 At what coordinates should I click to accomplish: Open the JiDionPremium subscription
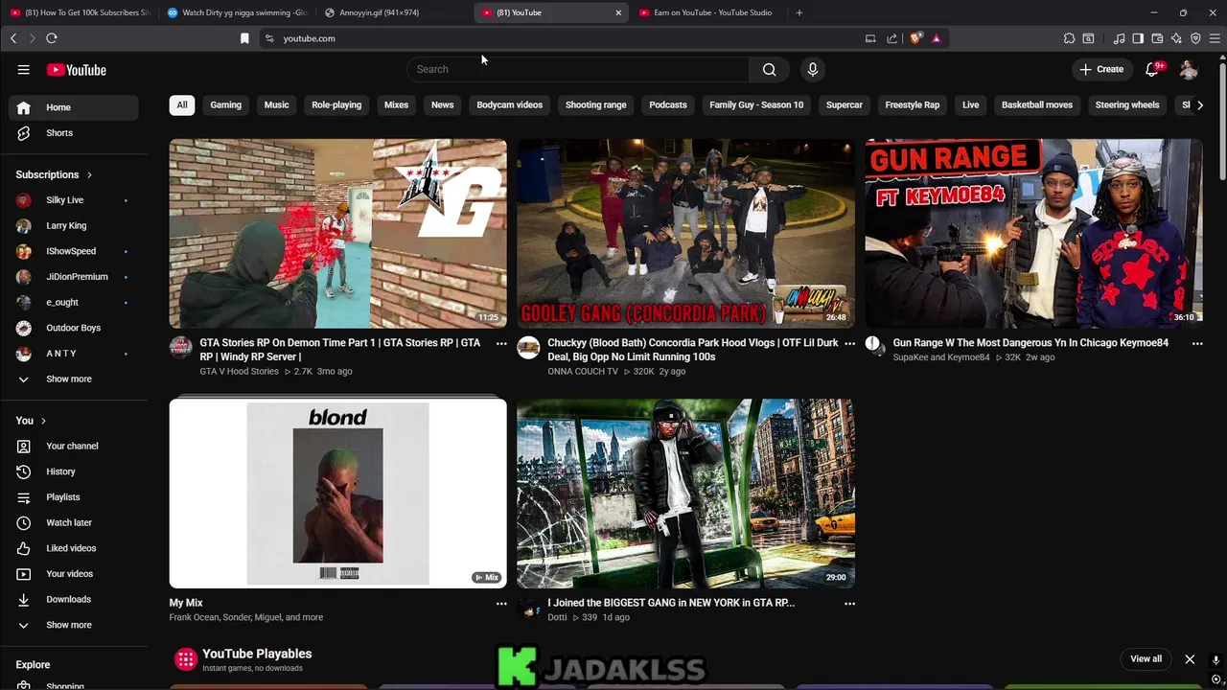74,277
